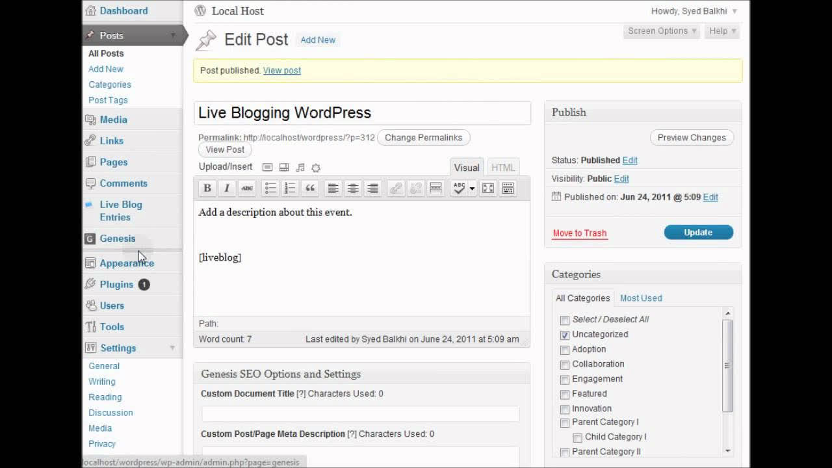Check the Featured category
The image size is (832, 468).
tap(565, 395)
